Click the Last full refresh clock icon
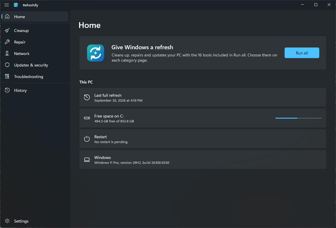336x228 pixels. click(87, 97)
